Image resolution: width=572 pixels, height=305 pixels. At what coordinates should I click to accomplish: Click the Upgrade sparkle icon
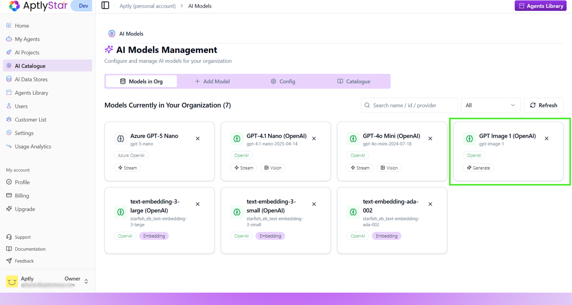point(9,209)
